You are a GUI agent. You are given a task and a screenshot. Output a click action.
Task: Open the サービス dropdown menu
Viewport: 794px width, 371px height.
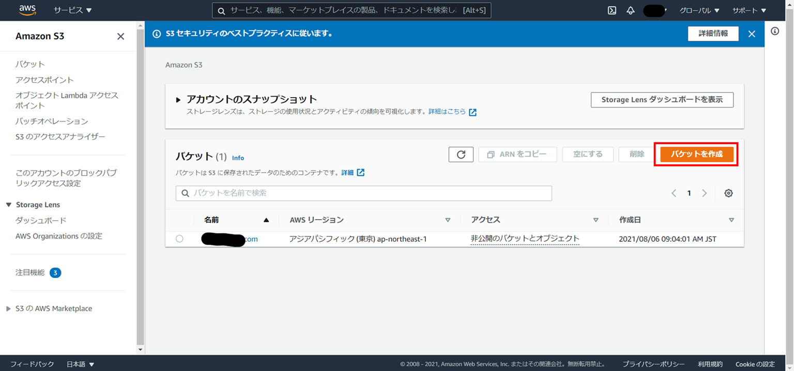[72, 10]
